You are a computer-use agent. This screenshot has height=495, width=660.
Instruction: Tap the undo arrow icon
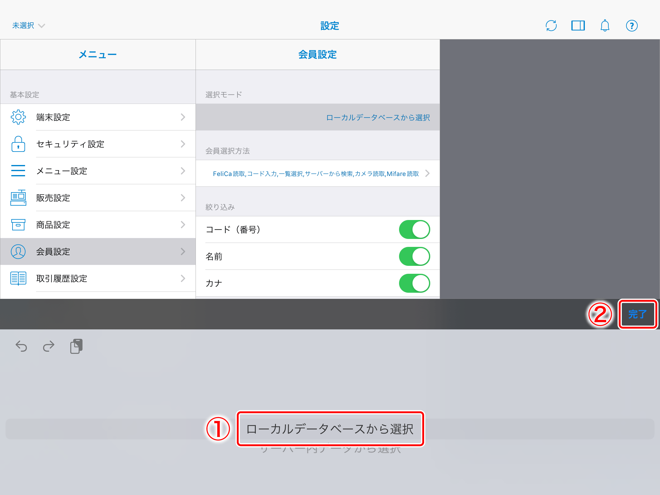(21, 346)
